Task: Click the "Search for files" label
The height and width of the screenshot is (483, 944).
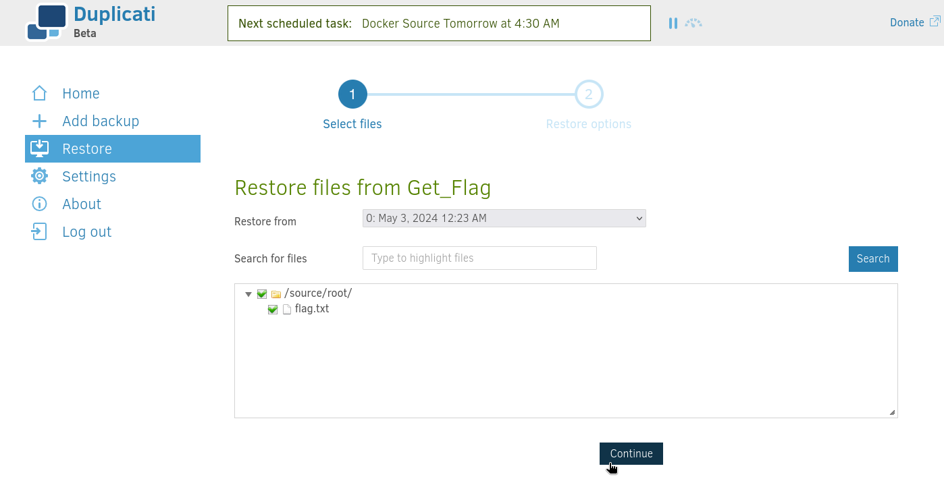Action: point(271,258)
